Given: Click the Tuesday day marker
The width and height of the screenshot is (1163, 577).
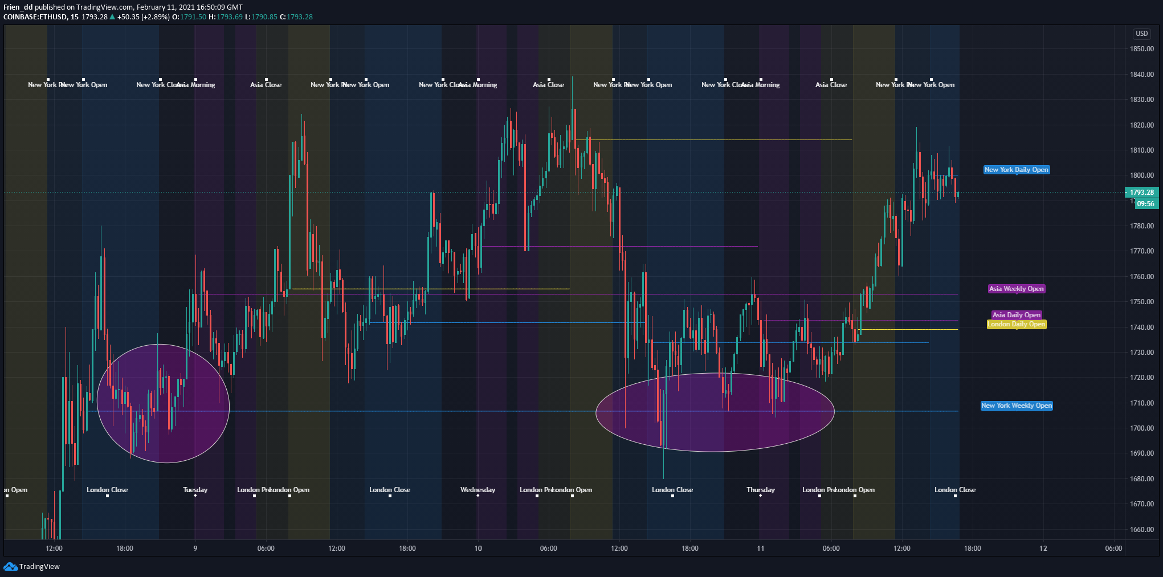Looking at the screenshot, I should 195,490.
